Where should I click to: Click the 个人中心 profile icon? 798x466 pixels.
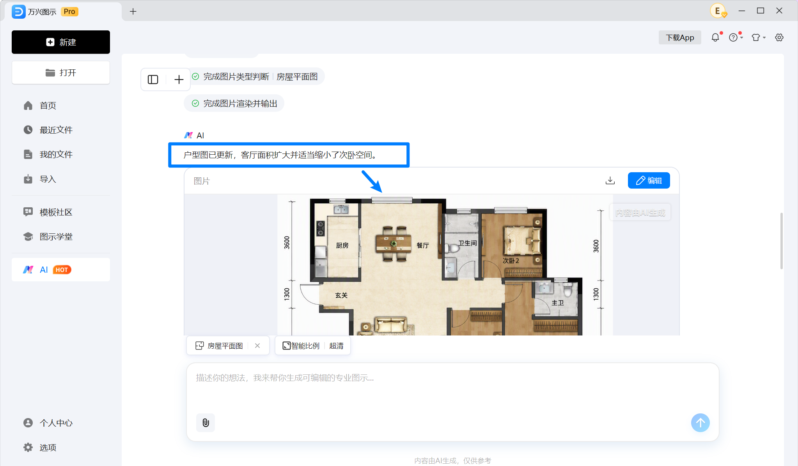click(28, 423)
